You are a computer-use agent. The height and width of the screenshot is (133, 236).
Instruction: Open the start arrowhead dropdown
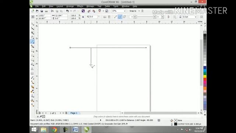pyautogui.click(x=135, y=17)
